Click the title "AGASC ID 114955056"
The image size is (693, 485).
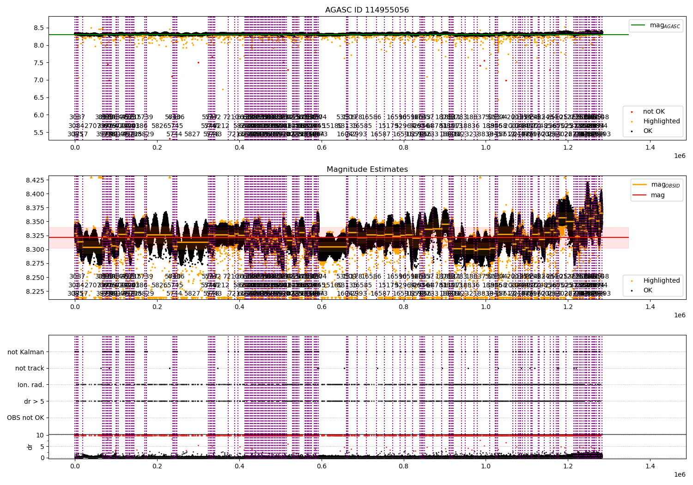click(x=367, y=10)
